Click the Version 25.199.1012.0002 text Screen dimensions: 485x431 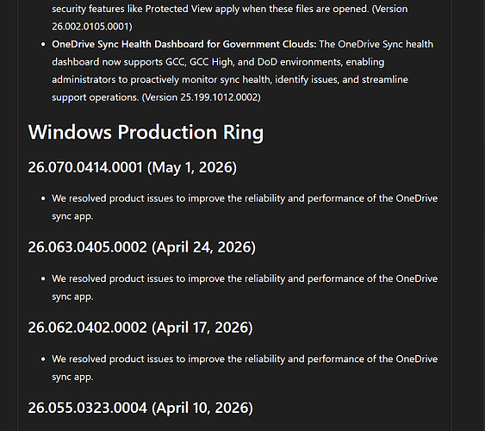click(x=201, y=97)
